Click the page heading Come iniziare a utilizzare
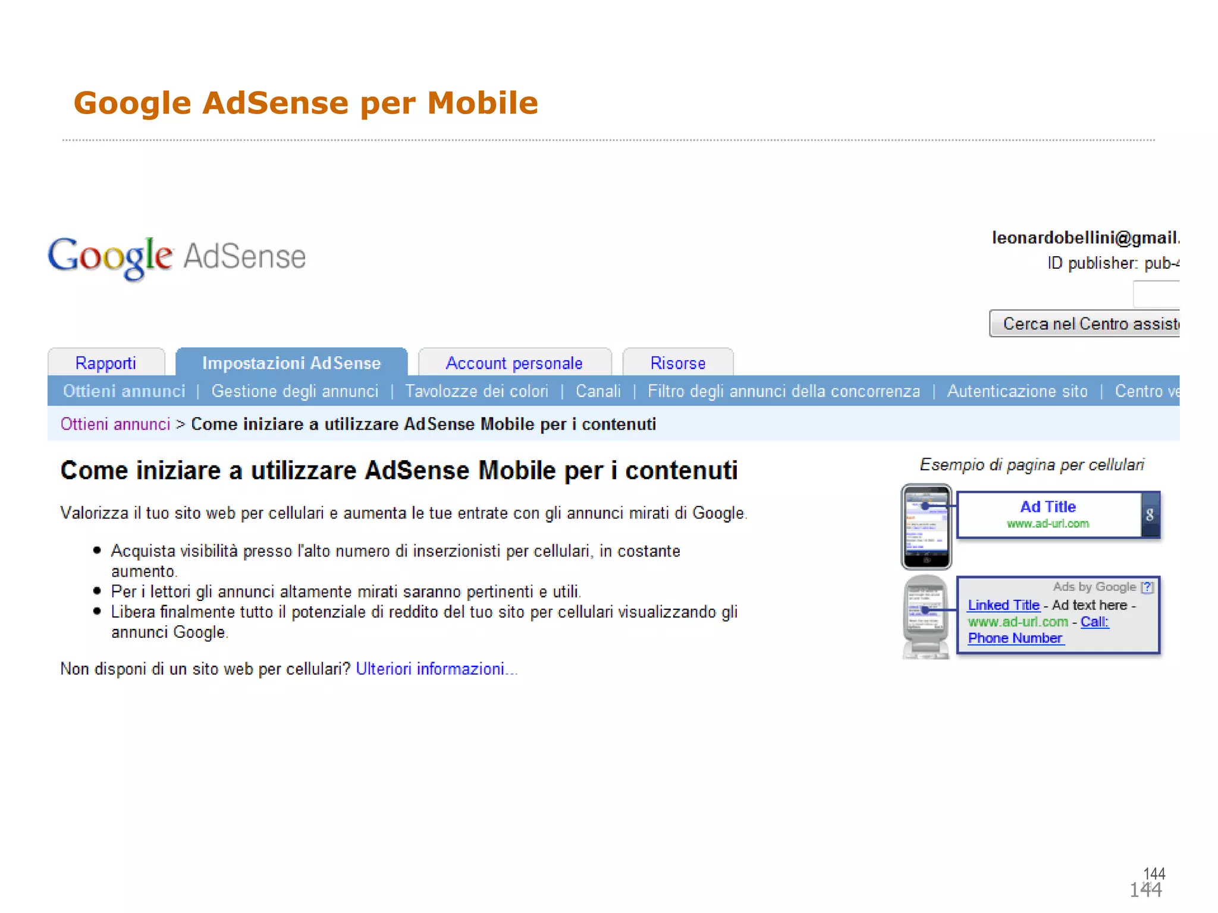Viewport: 1218px width, 913px height. coord(399,470)
